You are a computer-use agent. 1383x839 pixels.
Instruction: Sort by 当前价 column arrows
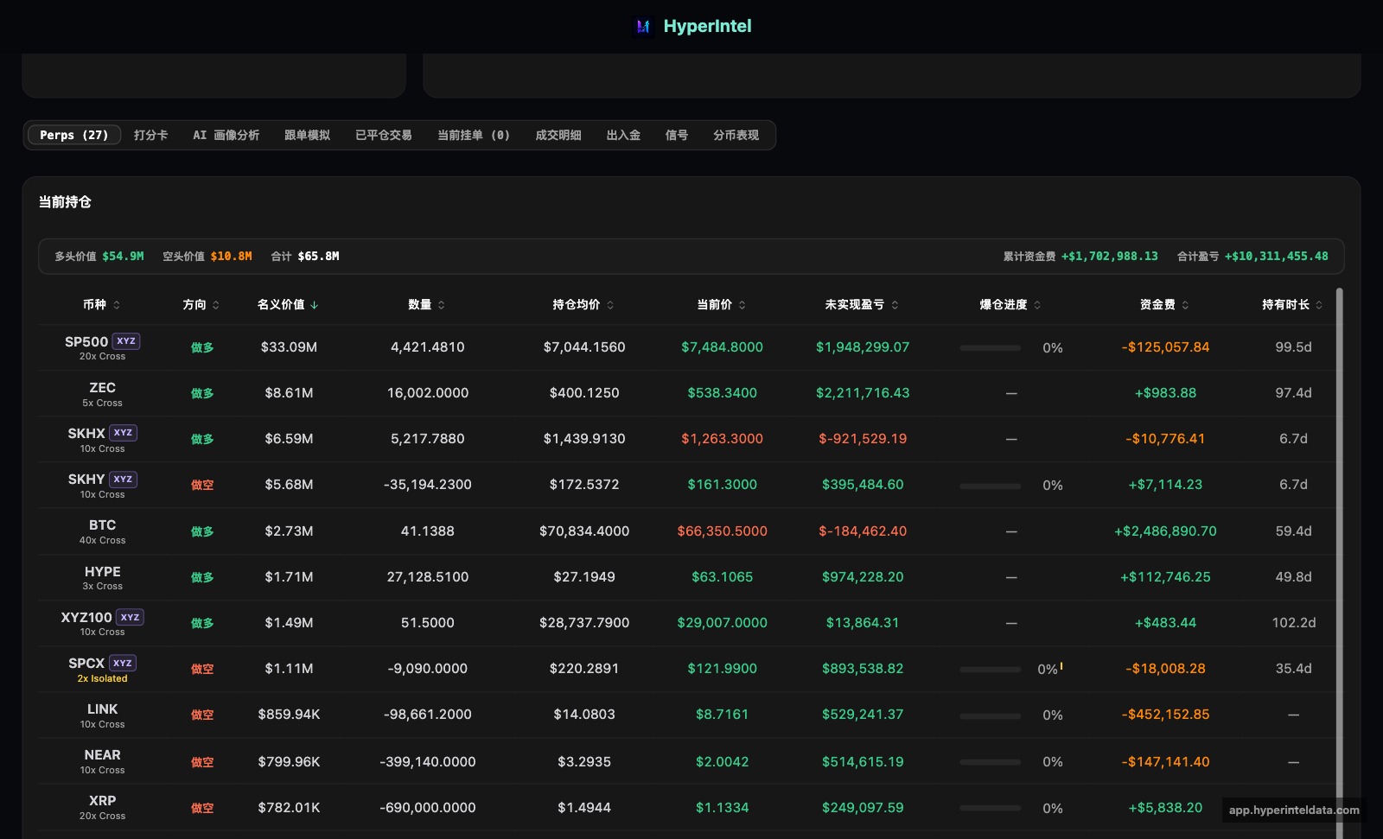(x=742, y=305)
